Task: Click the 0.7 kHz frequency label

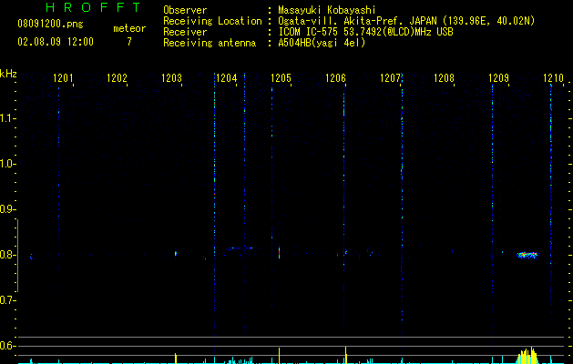Action: pos(7,300)
